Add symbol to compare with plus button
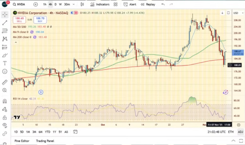This screenshot has width=245, height=145. (x=36, y=4)
